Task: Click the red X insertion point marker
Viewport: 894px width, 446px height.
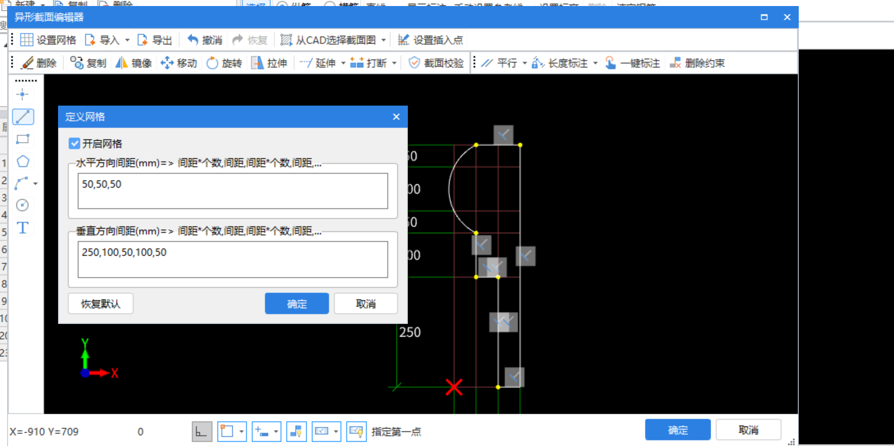Action: pos(454,387)
